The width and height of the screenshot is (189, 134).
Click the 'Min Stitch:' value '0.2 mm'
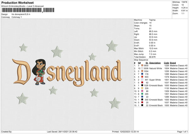tap(152, 51)
